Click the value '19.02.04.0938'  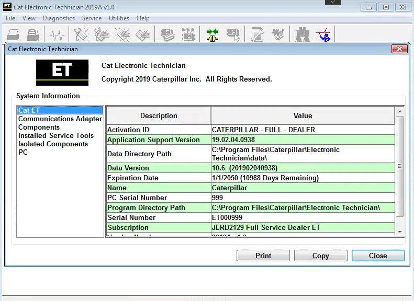[303, 140]
